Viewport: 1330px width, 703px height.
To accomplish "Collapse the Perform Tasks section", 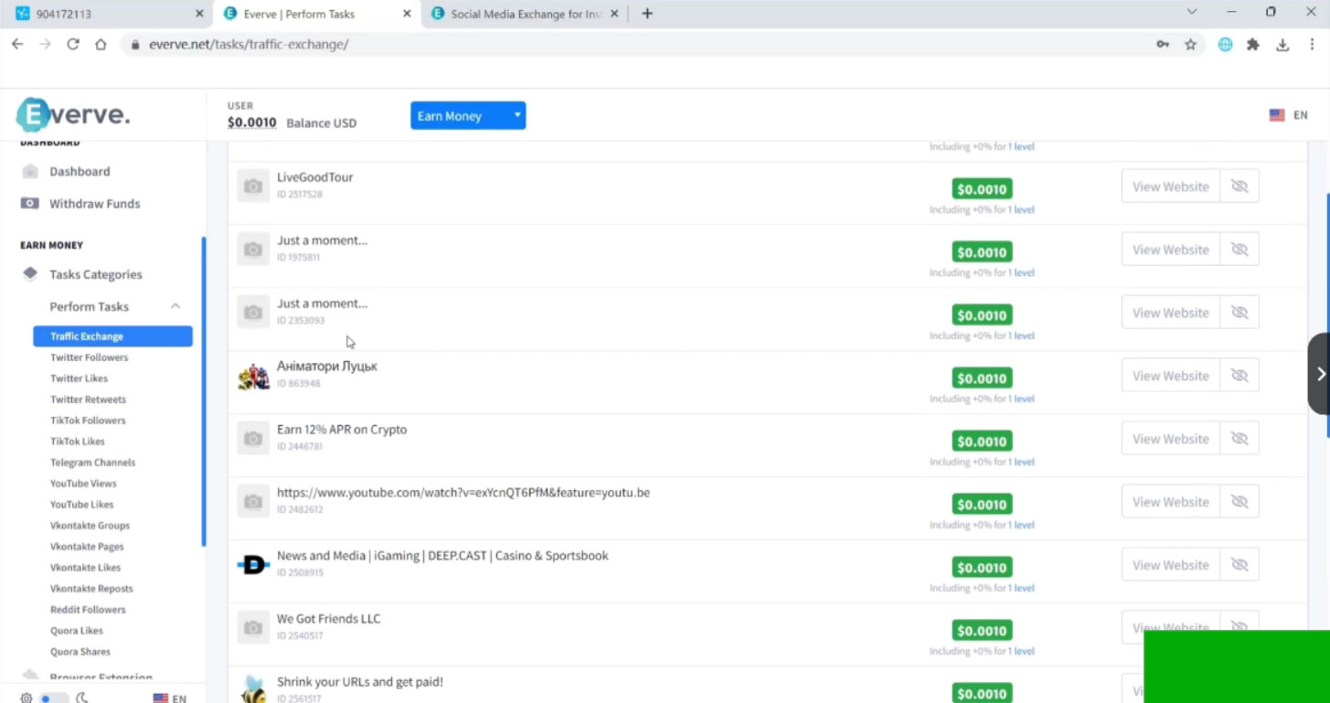I will click(x=175, y=307).
